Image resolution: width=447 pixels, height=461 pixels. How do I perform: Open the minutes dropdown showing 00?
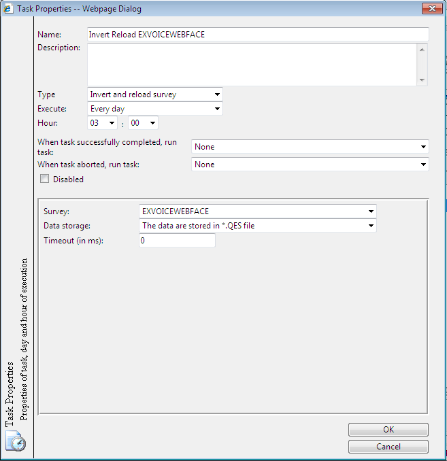tap(143, 123)
